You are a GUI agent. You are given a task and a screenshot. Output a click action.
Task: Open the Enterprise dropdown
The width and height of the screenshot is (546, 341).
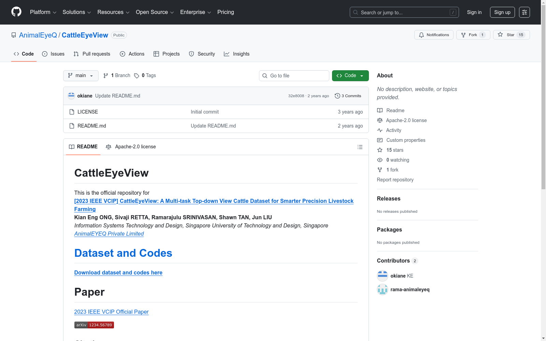pos(196,12)
